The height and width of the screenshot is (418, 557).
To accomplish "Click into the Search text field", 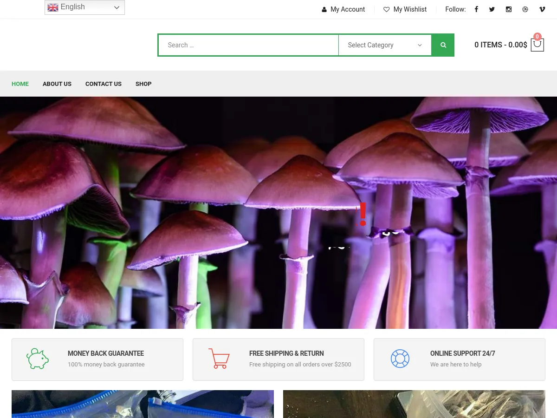I will 248,45.
